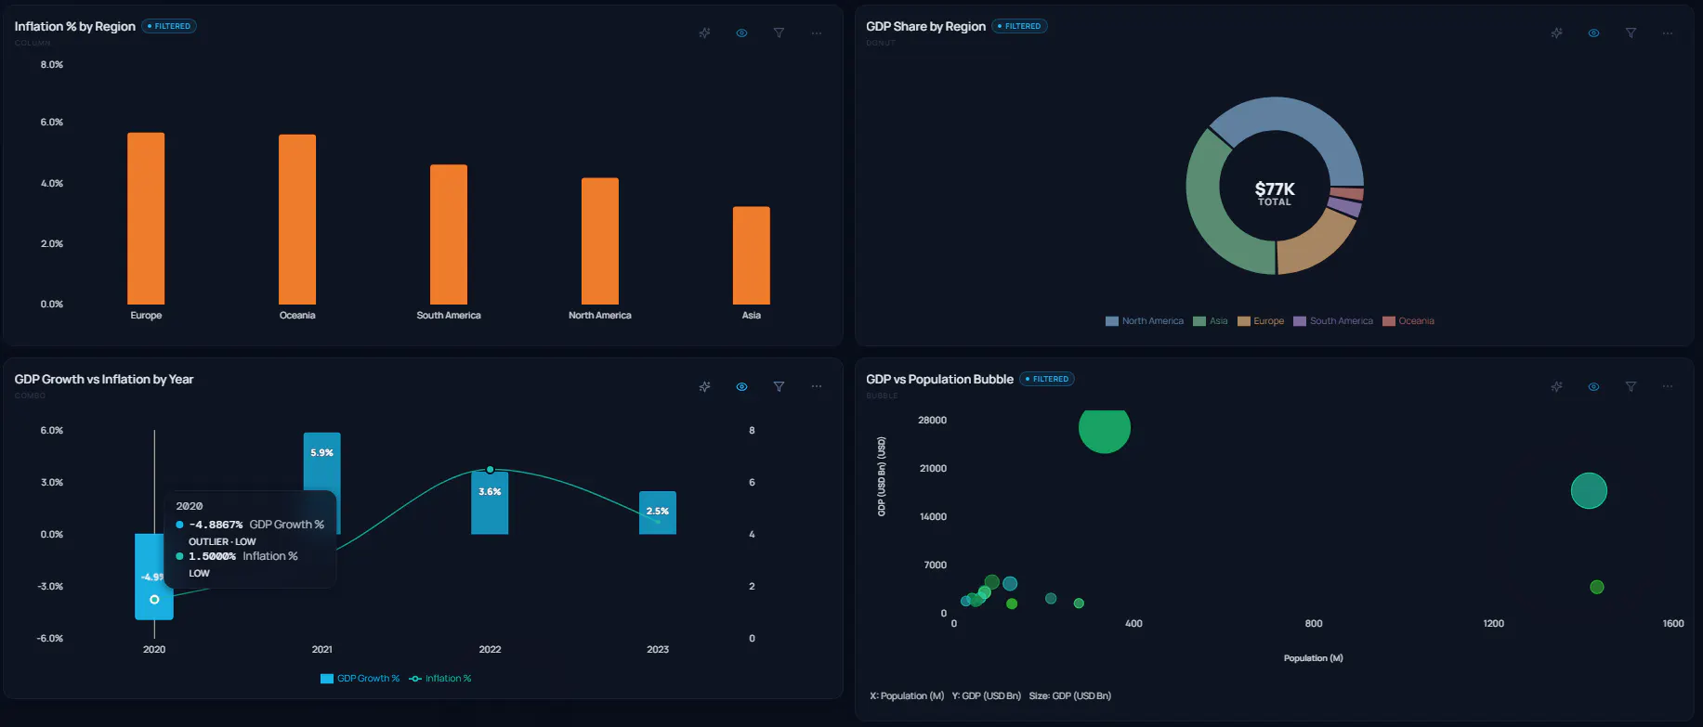Click sparkle icon on GDP vs Population Bubble
This screenshot has width=1703, height=727.
pos(1556,386)
